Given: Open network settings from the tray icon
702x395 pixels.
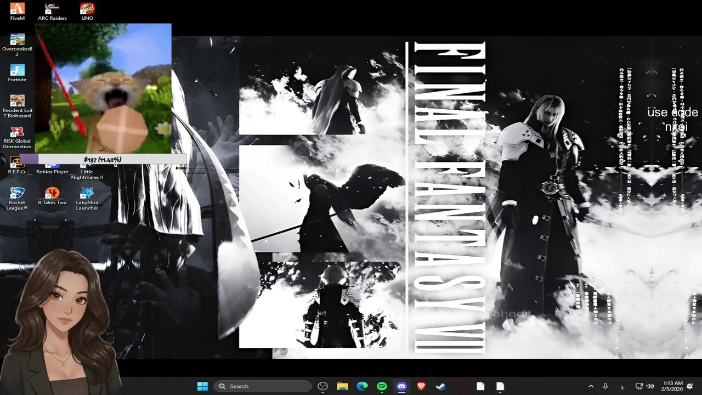Looking at the screenshot, I should (x=639, y=386).
